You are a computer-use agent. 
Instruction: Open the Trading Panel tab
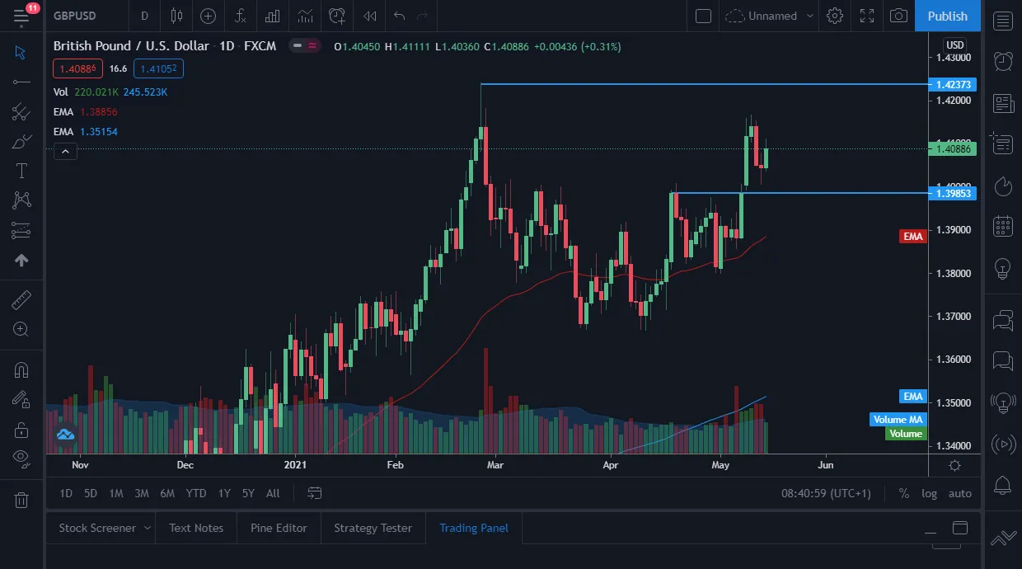click(x=474, y=528)
